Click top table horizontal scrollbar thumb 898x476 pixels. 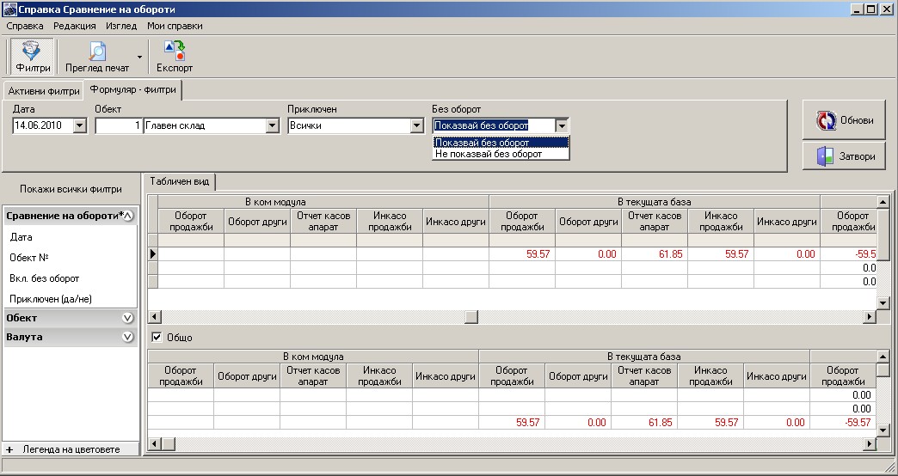click(471, 316)
